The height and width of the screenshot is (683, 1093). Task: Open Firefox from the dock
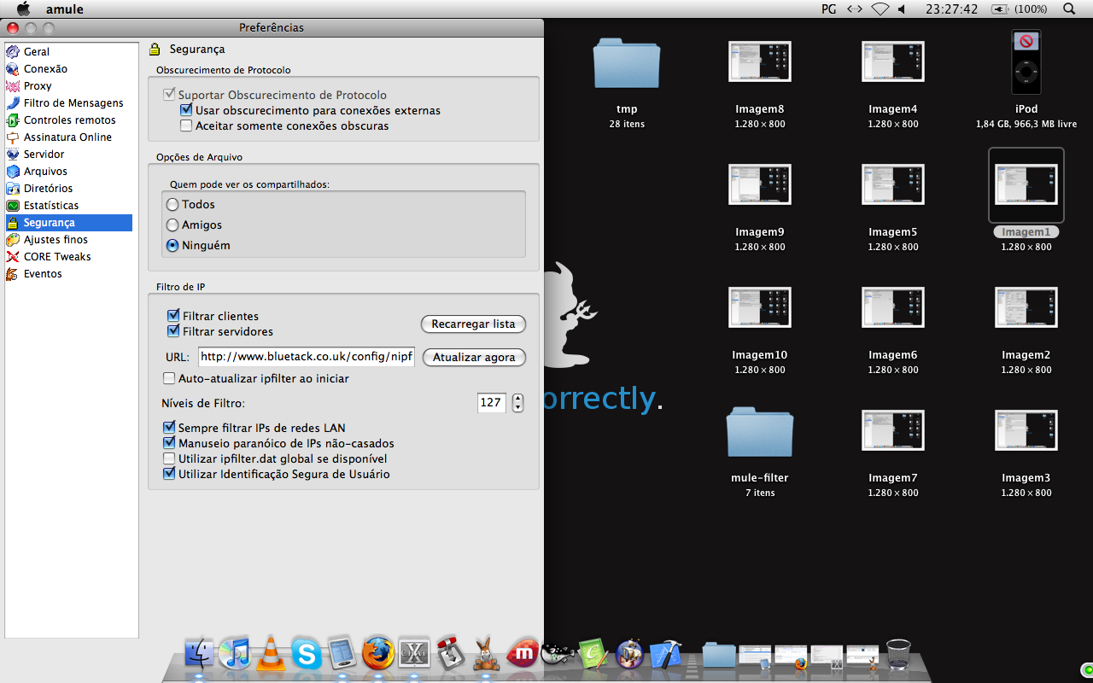coord(378,654)
